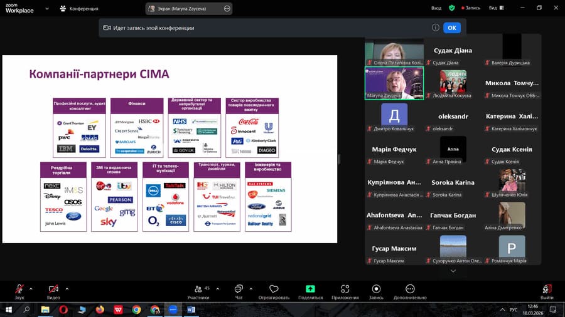Toggle the Запись recording button
The width and height of the screenshot is (565, 317).
(x=376, y=291)
